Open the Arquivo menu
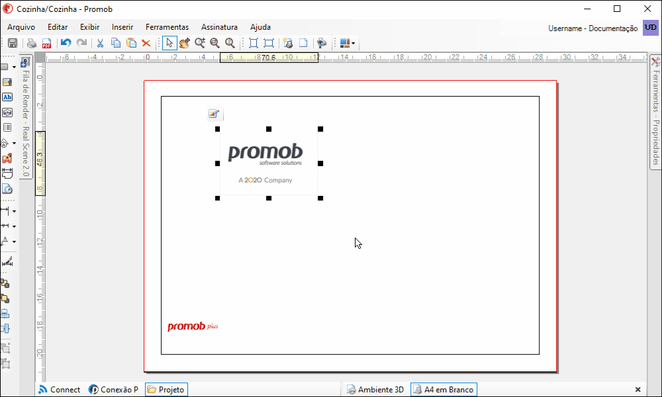 [21, 27]
